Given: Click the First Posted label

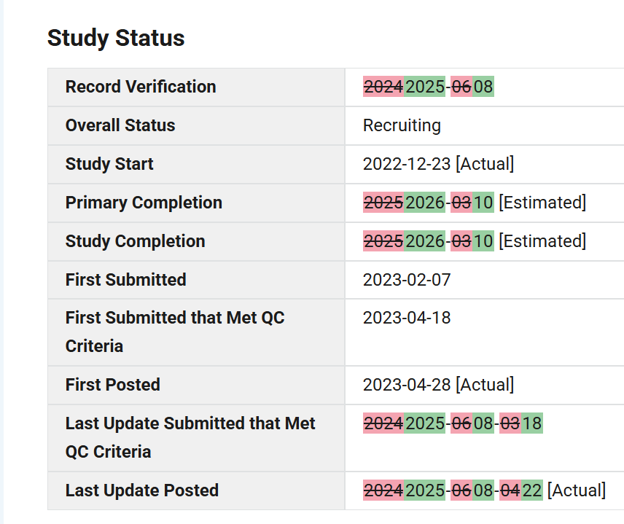Looking at the screenshot, I should 112,385.
